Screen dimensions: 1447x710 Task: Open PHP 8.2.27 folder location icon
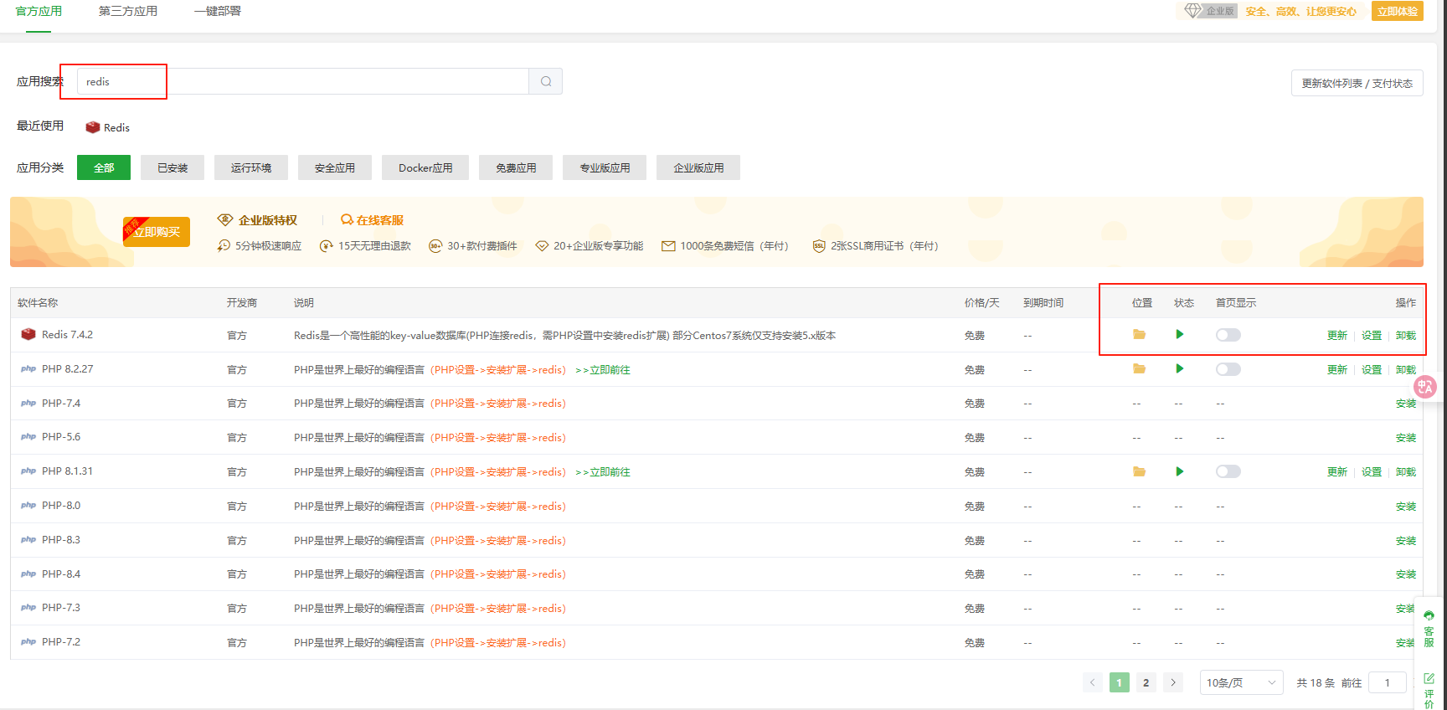[1139, 368]
